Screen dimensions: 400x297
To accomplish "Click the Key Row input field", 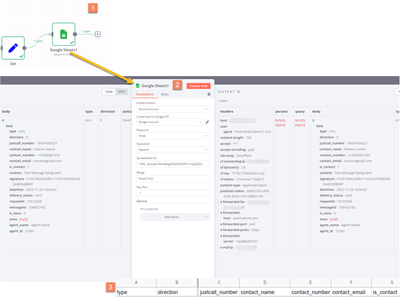I will pos(173,193).
